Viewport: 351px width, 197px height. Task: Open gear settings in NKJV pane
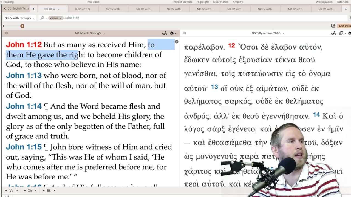pos(173,33)
